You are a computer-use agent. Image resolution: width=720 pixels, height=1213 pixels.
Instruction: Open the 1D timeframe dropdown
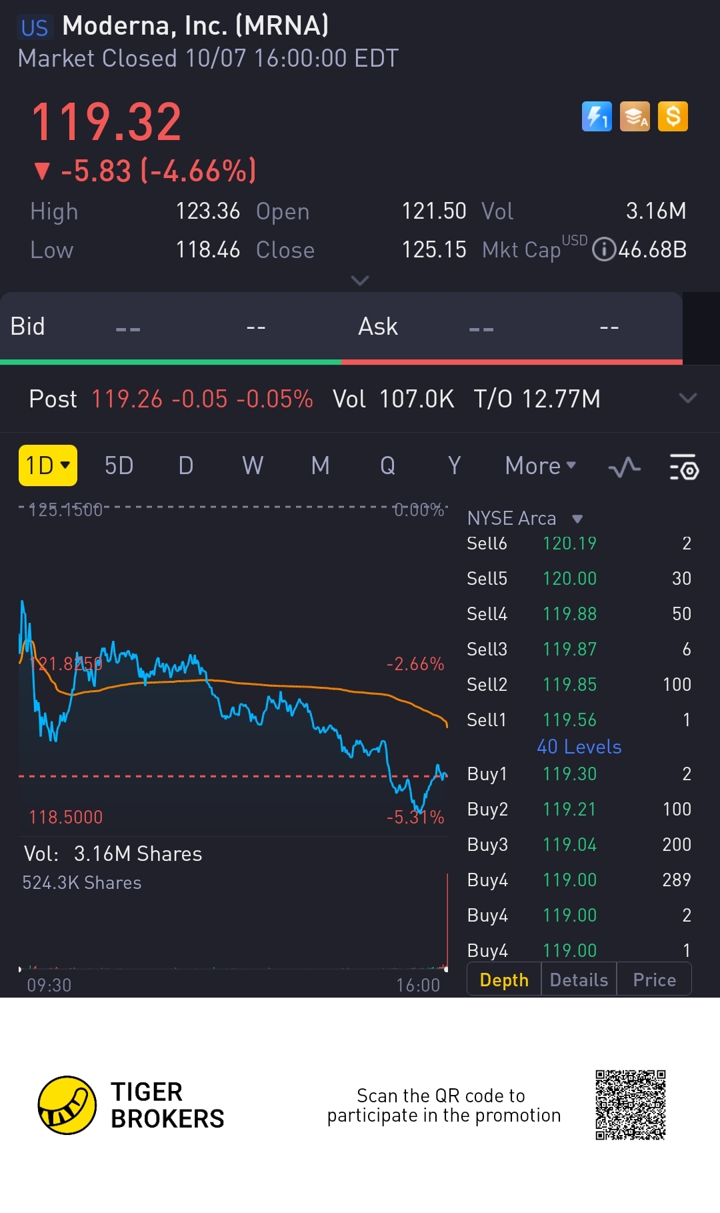click(47, 465)
